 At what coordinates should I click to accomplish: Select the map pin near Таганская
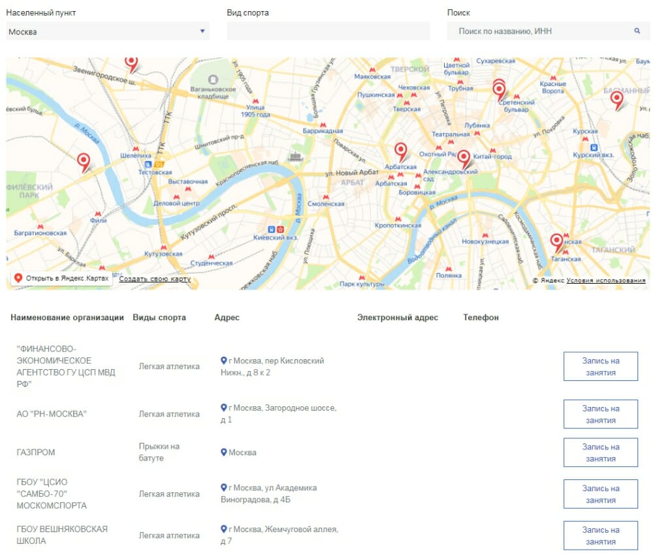click(x=556, y=243)
